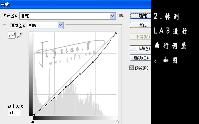This screenshot has width=199, height=124.
Task: Click the 复位 reset button
Action: pos(140,25)
